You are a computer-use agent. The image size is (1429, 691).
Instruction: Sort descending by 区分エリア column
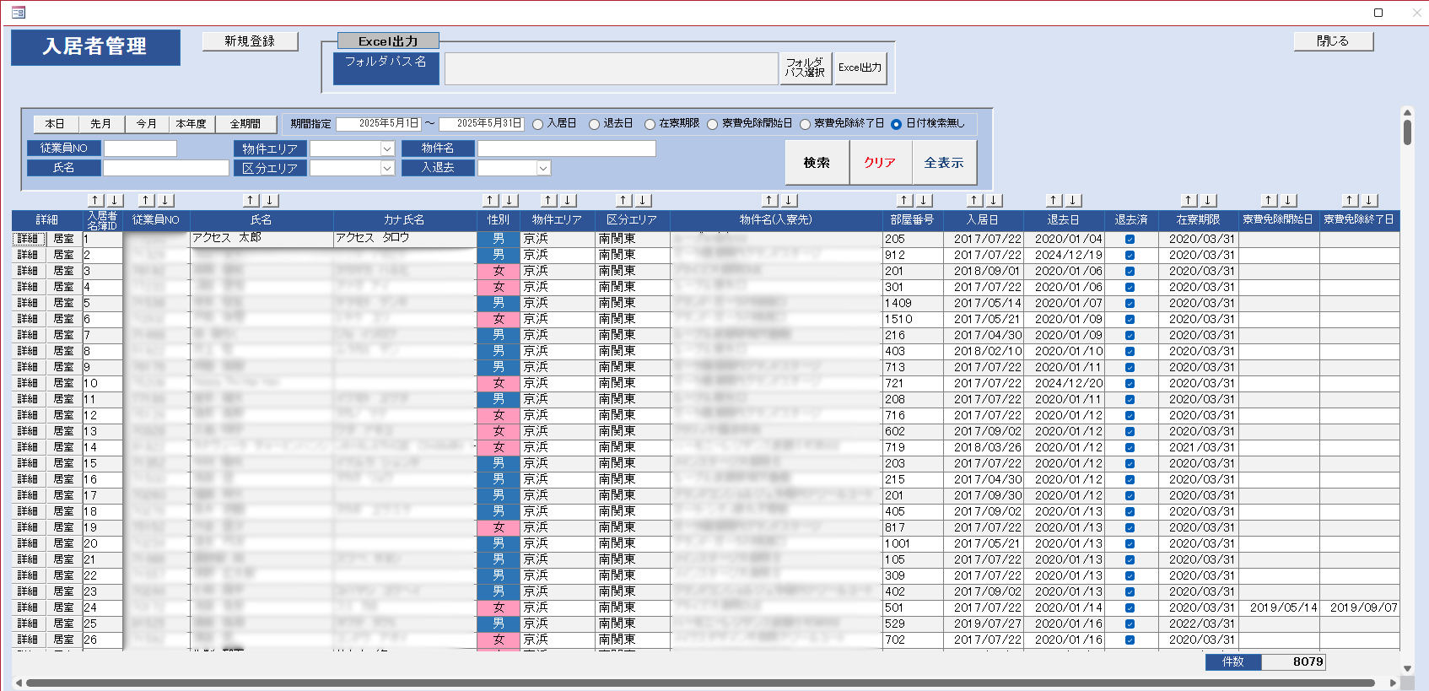(x=643, y=200)
